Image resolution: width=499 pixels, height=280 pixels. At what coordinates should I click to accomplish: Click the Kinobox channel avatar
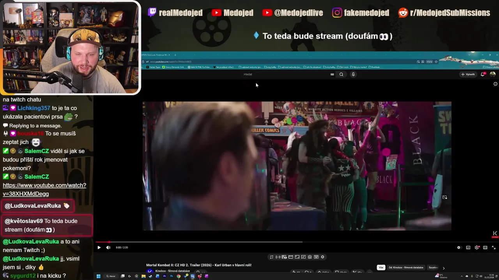pyautogui.click(x=150, y=271)
